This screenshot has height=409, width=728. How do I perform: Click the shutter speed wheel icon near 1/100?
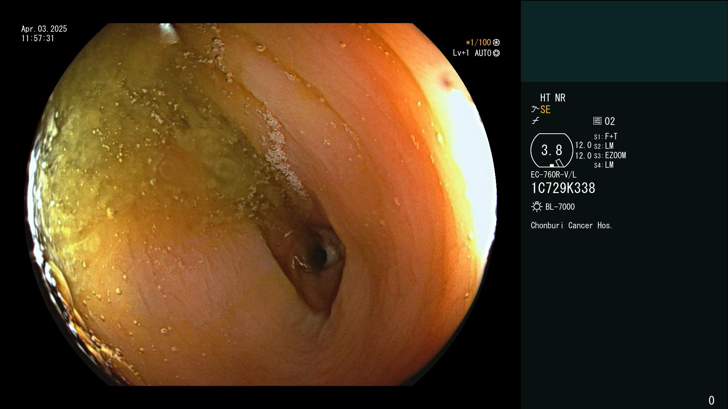(x=496, y=42)
